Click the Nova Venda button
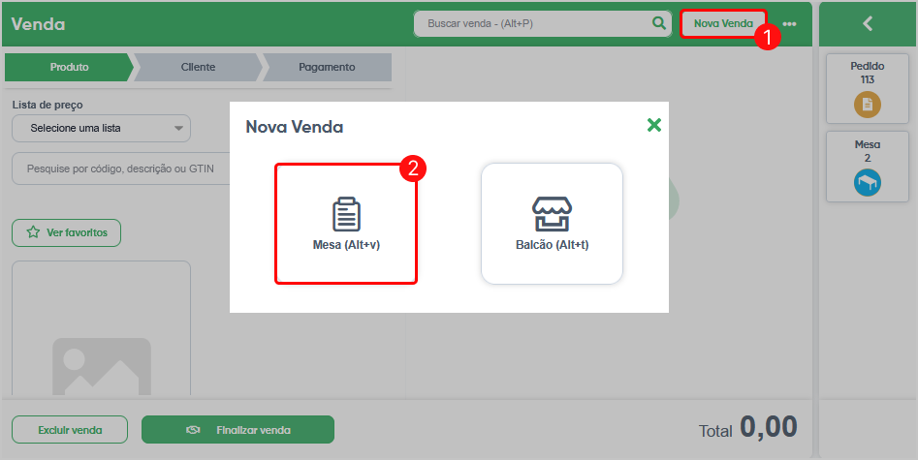Viewport: 918px width, 460px height. coord(723,23)
